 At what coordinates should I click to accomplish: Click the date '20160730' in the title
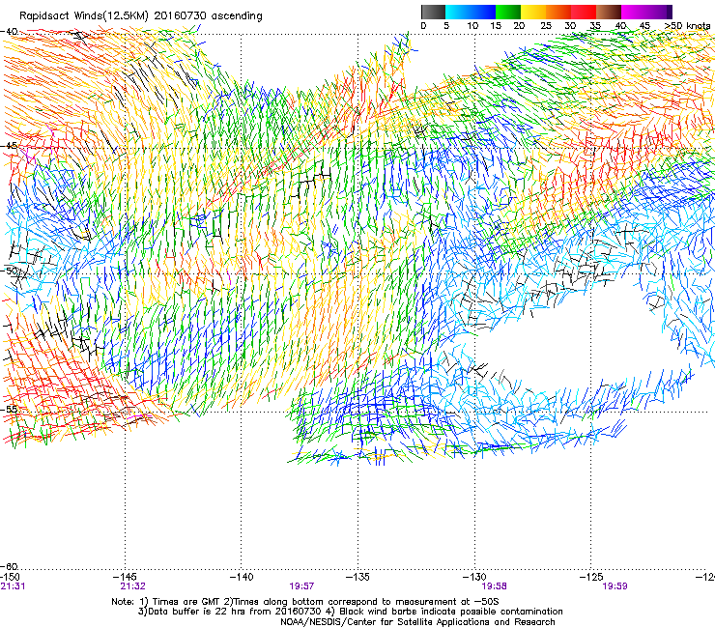point(180,15)
